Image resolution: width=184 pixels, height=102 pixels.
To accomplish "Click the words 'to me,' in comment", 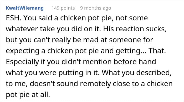I will tap(17, 84).
